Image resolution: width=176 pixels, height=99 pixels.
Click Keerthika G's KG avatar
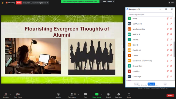tap(129, 61)
